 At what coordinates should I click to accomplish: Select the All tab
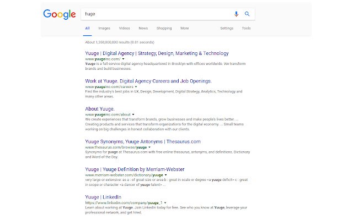click(x=87, y=28)
